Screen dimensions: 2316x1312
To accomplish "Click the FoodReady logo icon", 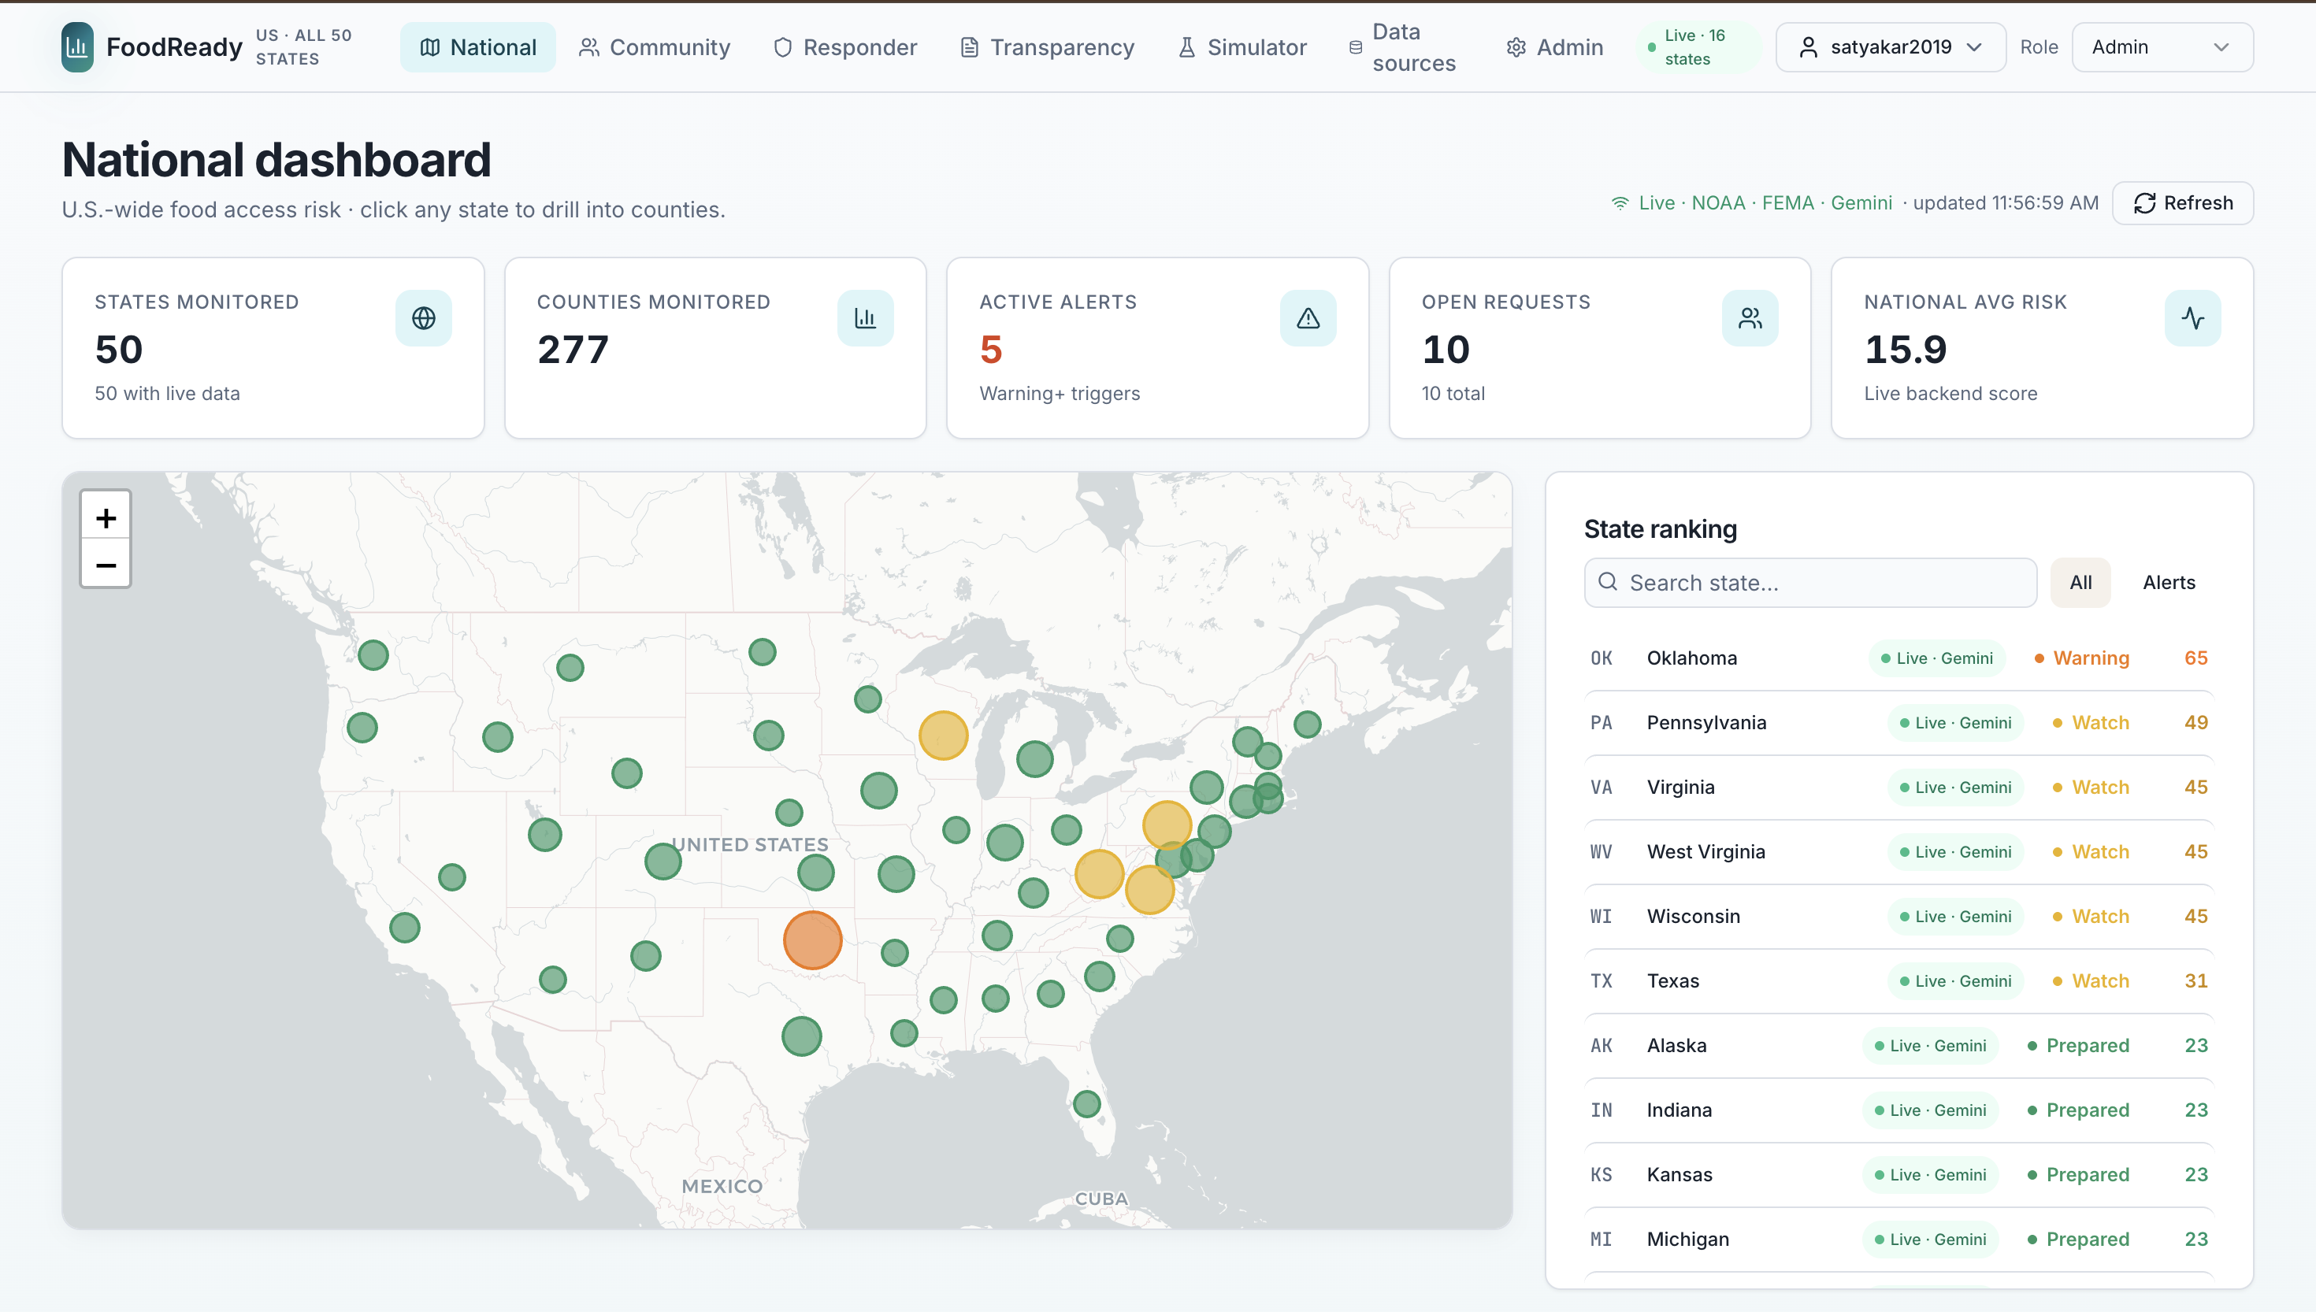I will coord(77,47).
